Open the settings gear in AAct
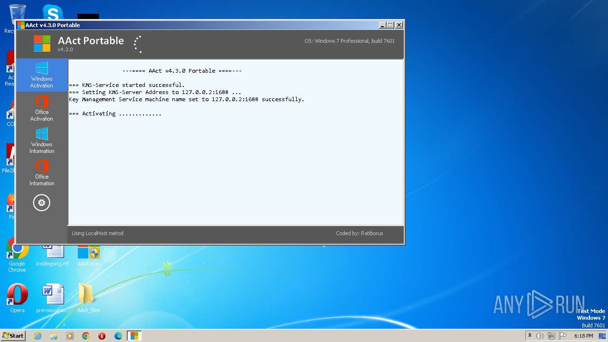The width and height of the screenshot is (608, 342). [x=42, y=203]
